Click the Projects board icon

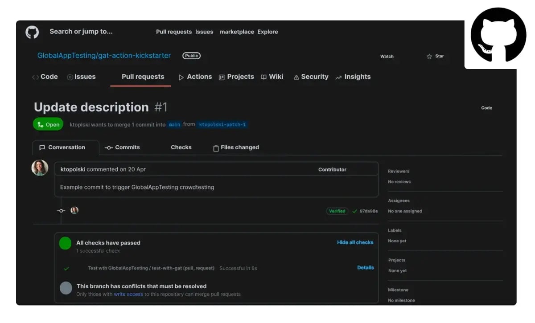click(x=221, y=77)
